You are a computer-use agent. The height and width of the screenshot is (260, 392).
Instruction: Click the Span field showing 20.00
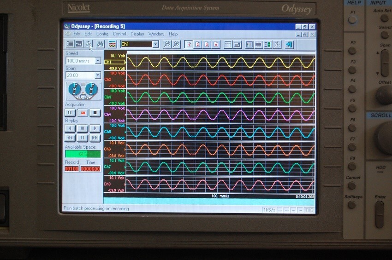click(x=81, y=75)
